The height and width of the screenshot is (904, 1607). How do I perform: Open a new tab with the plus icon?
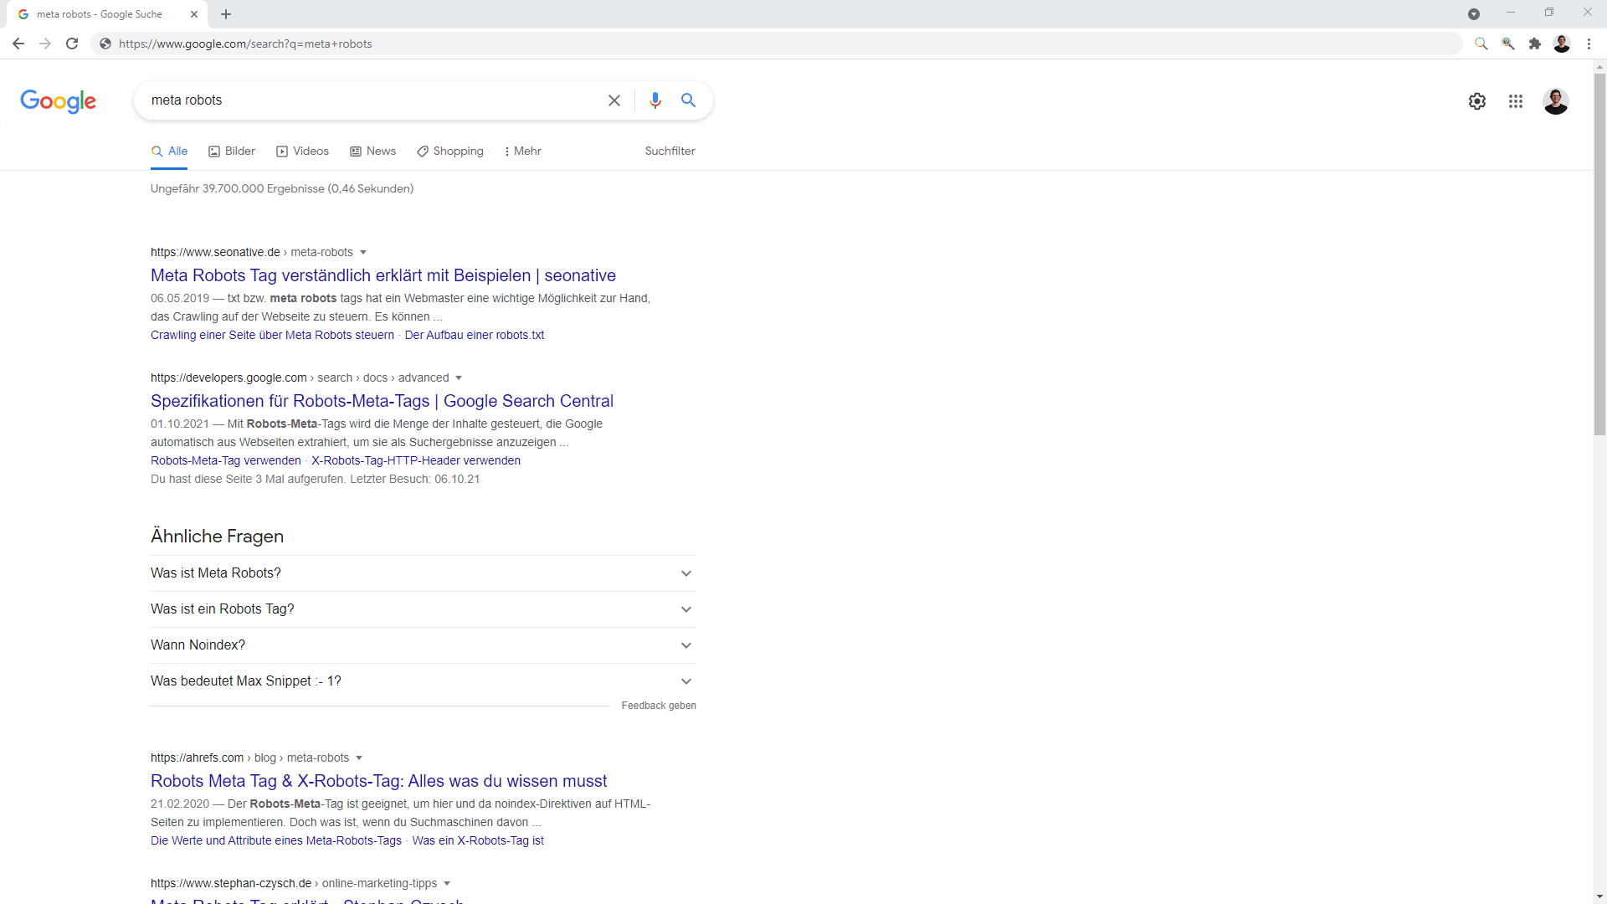pyautogui.click(x=226, y=14)
